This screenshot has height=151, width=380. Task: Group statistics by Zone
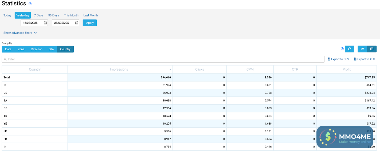(21, 49)
